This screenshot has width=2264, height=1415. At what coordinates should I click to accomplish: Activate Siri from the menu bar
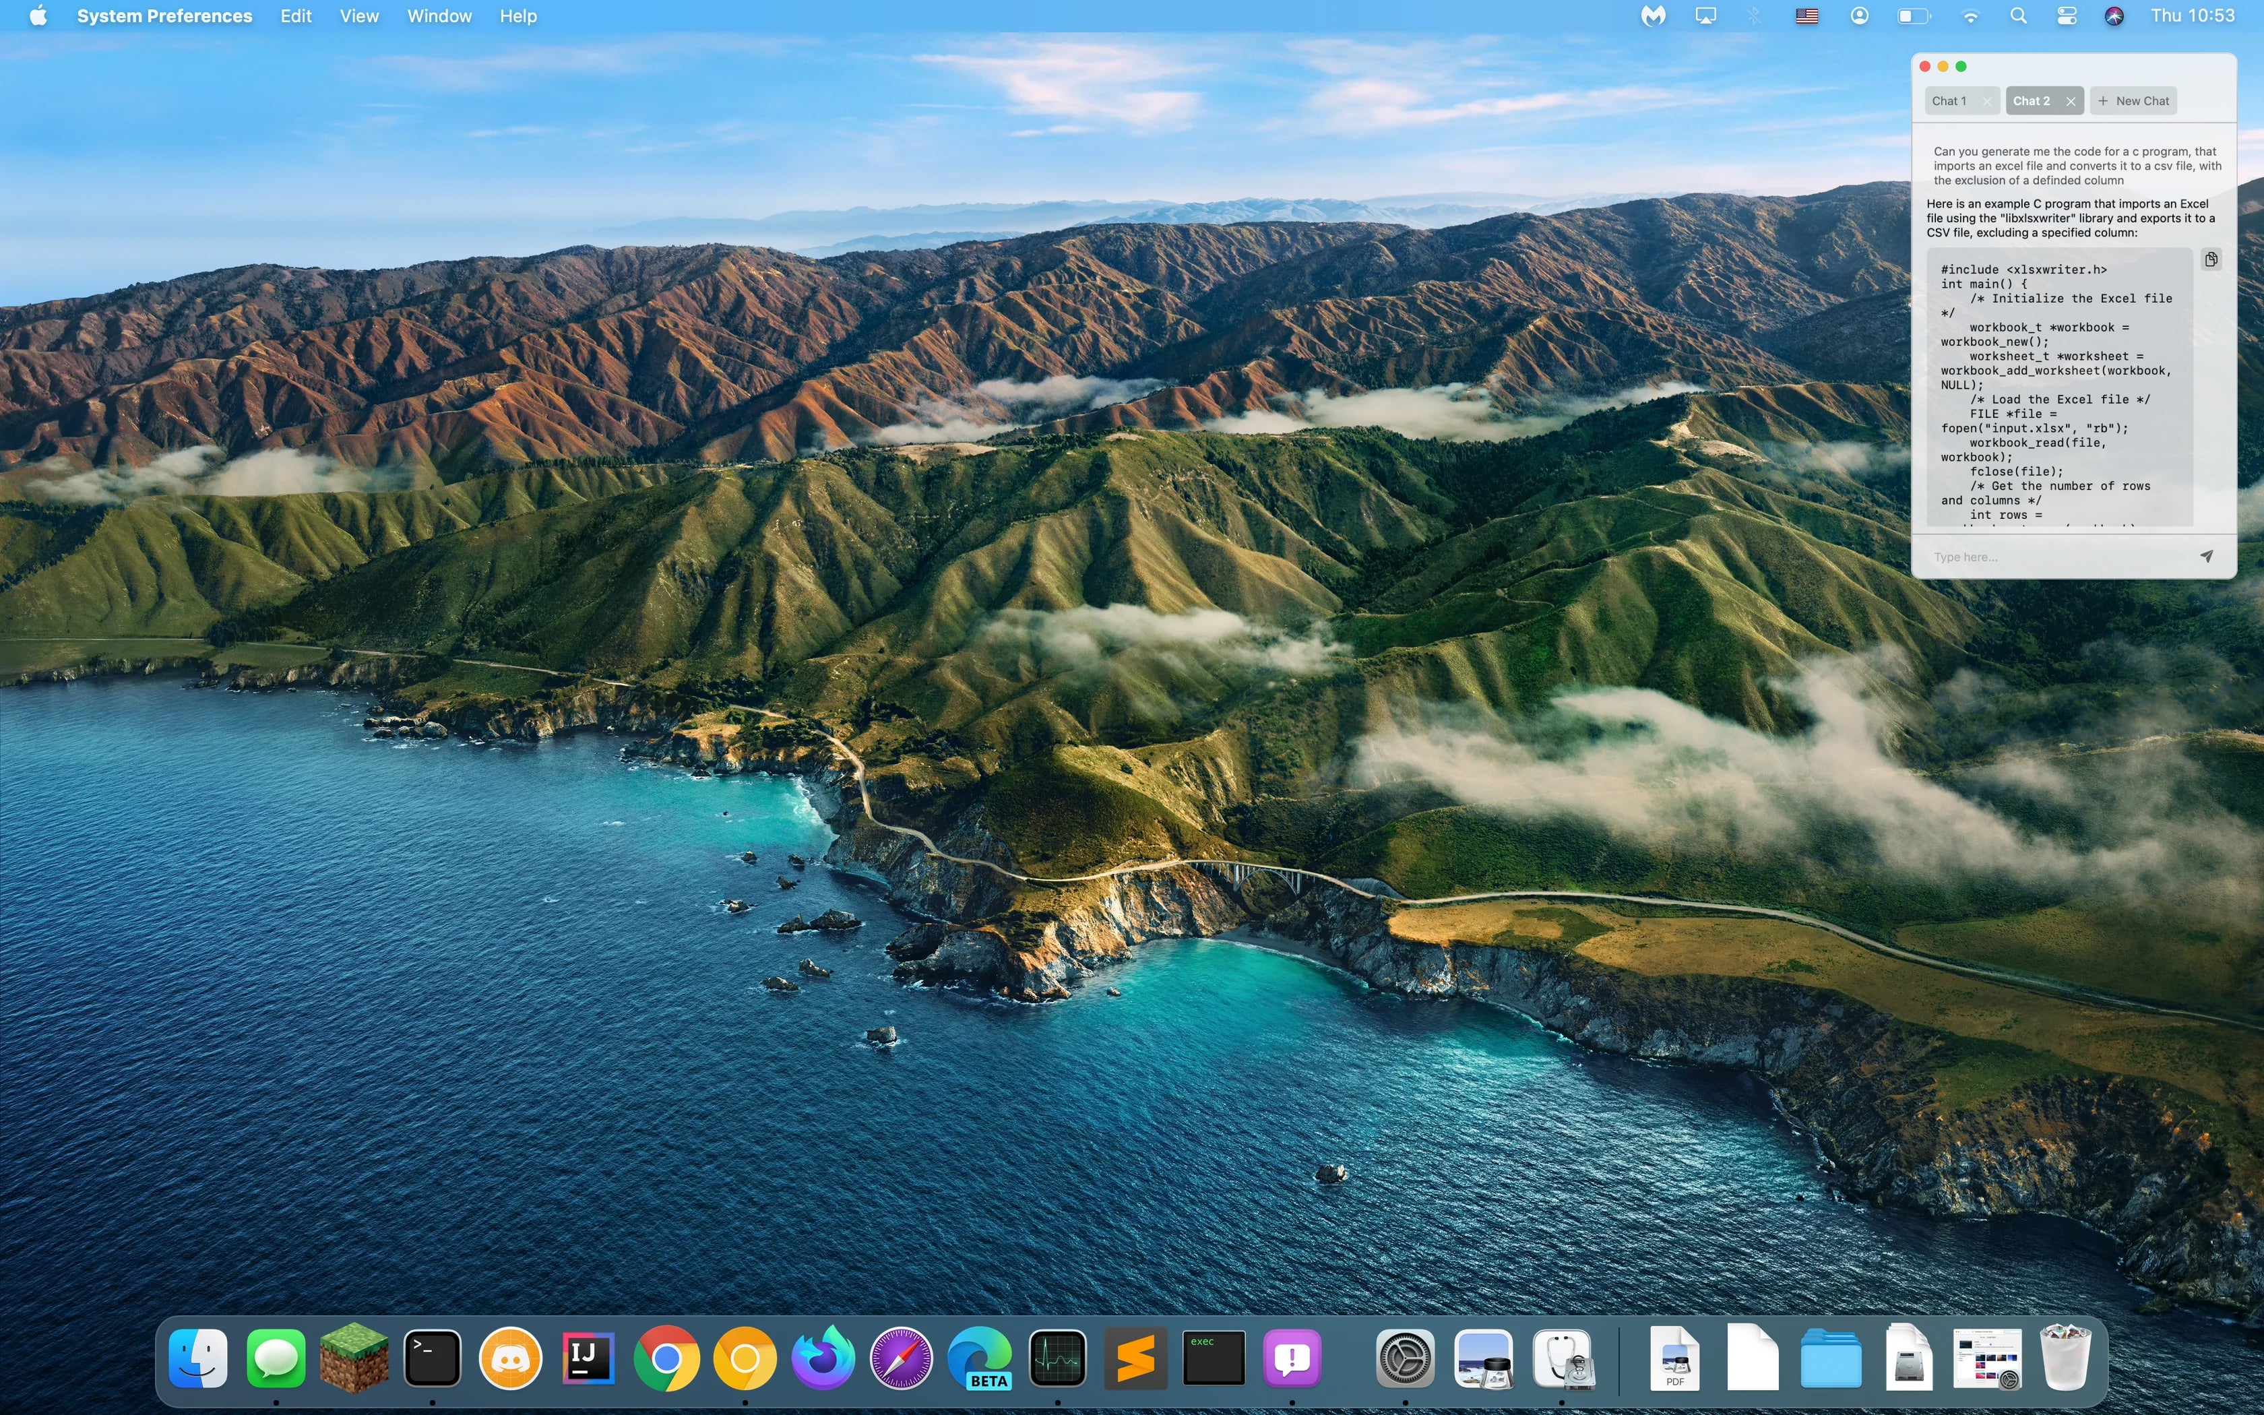coord(2113,16)
